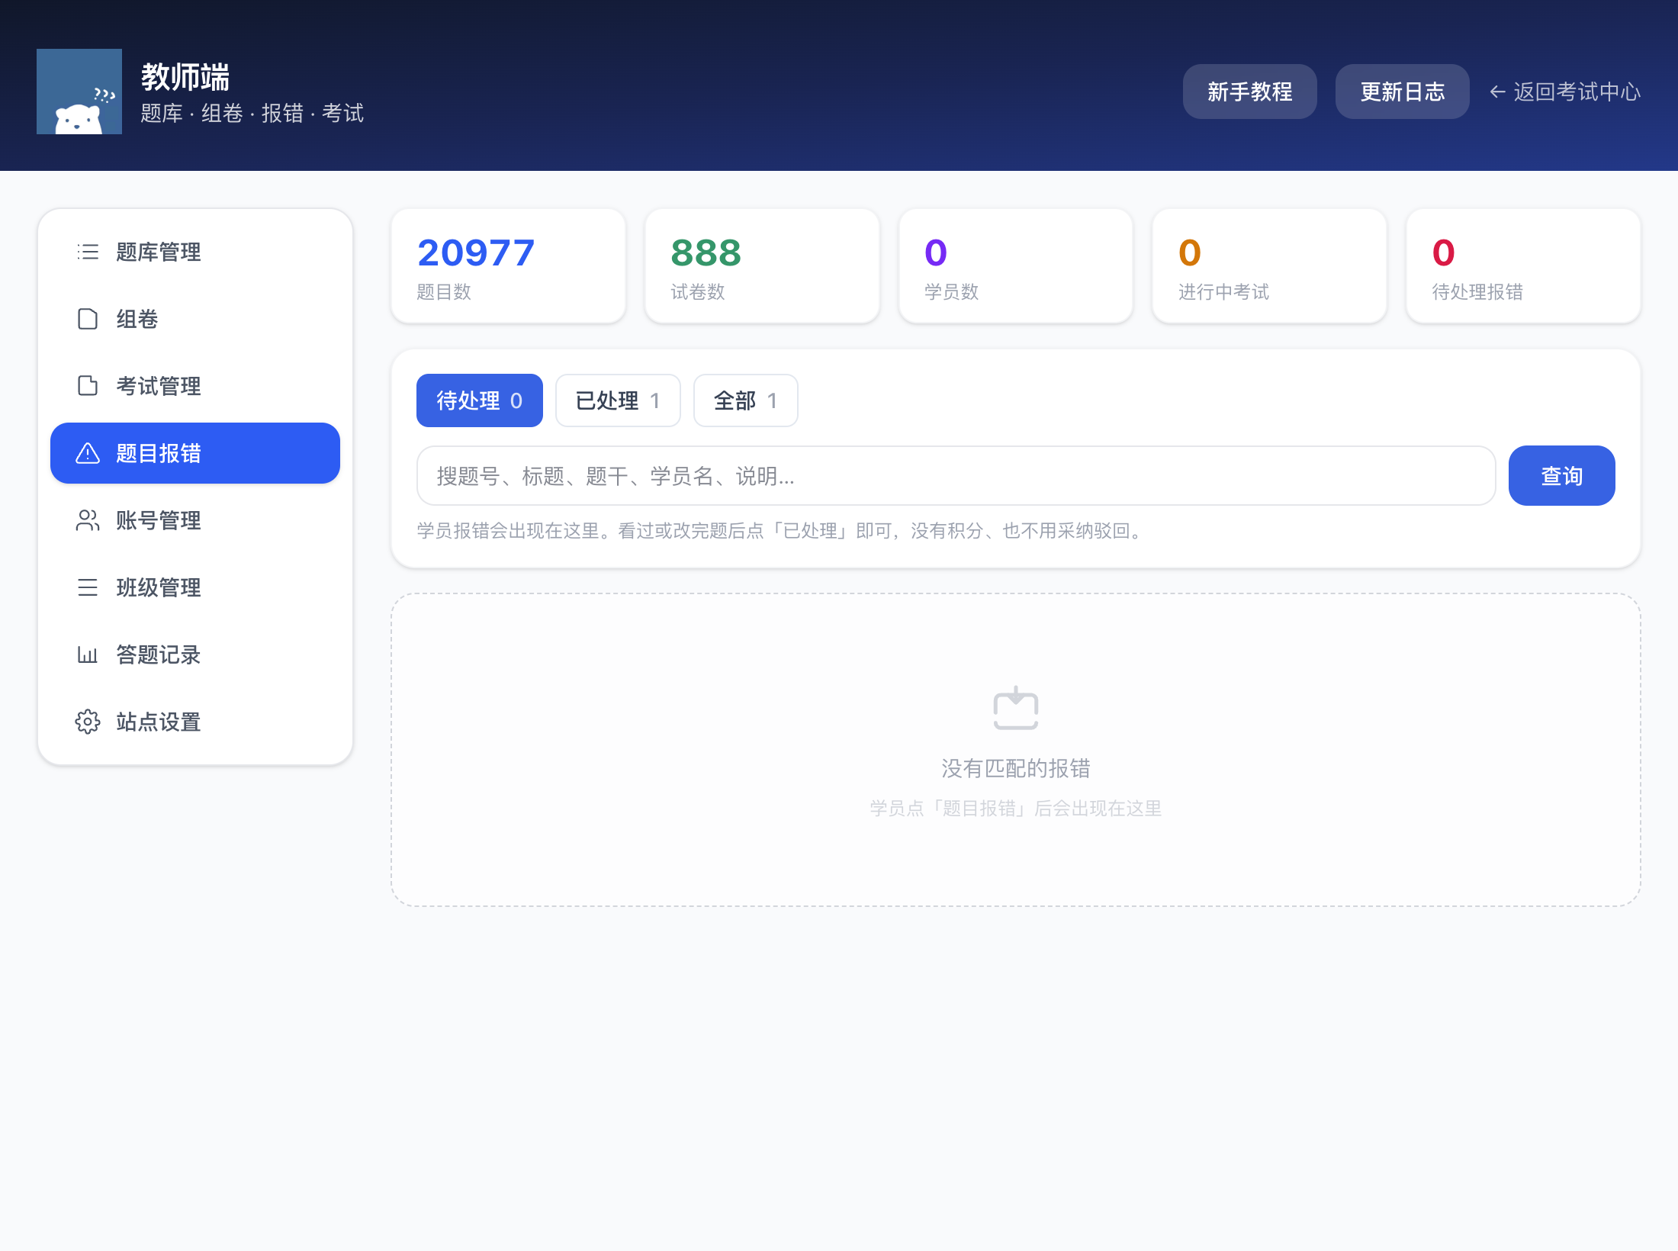Click the 20977 题目数 stat card
This screenshot has height=1251, width=1678.
pyautogui.click(x=509, y=266)
